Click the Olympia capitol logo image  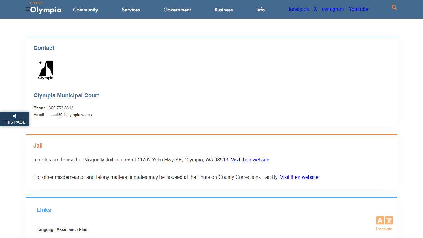coord(46,70)
